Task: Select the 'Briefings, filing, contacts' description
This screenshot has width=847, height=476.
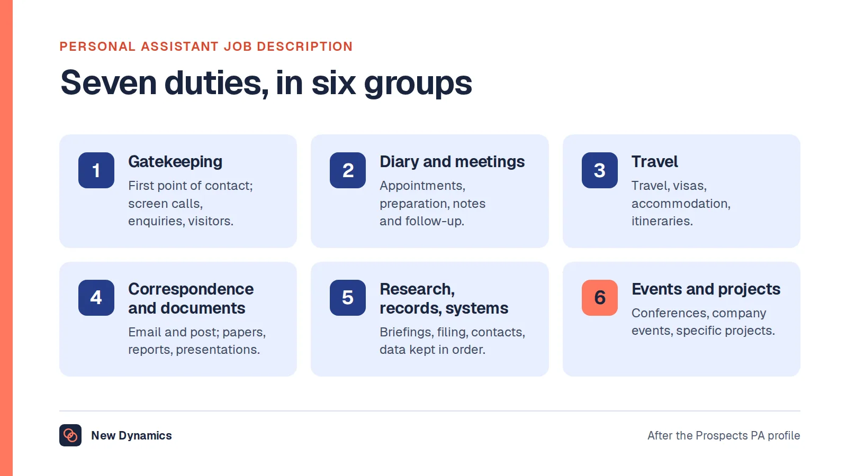Action: point(453,341)
